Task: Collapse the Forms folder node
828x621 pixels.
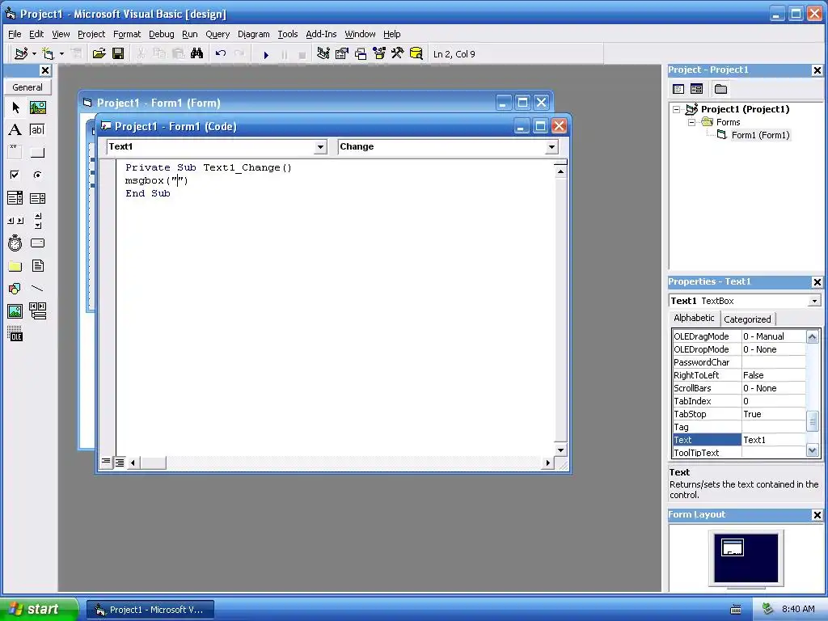Action: (691, 122)
